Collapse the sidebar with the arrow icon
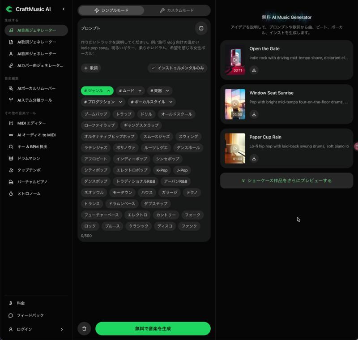 (x=64, y=9)
